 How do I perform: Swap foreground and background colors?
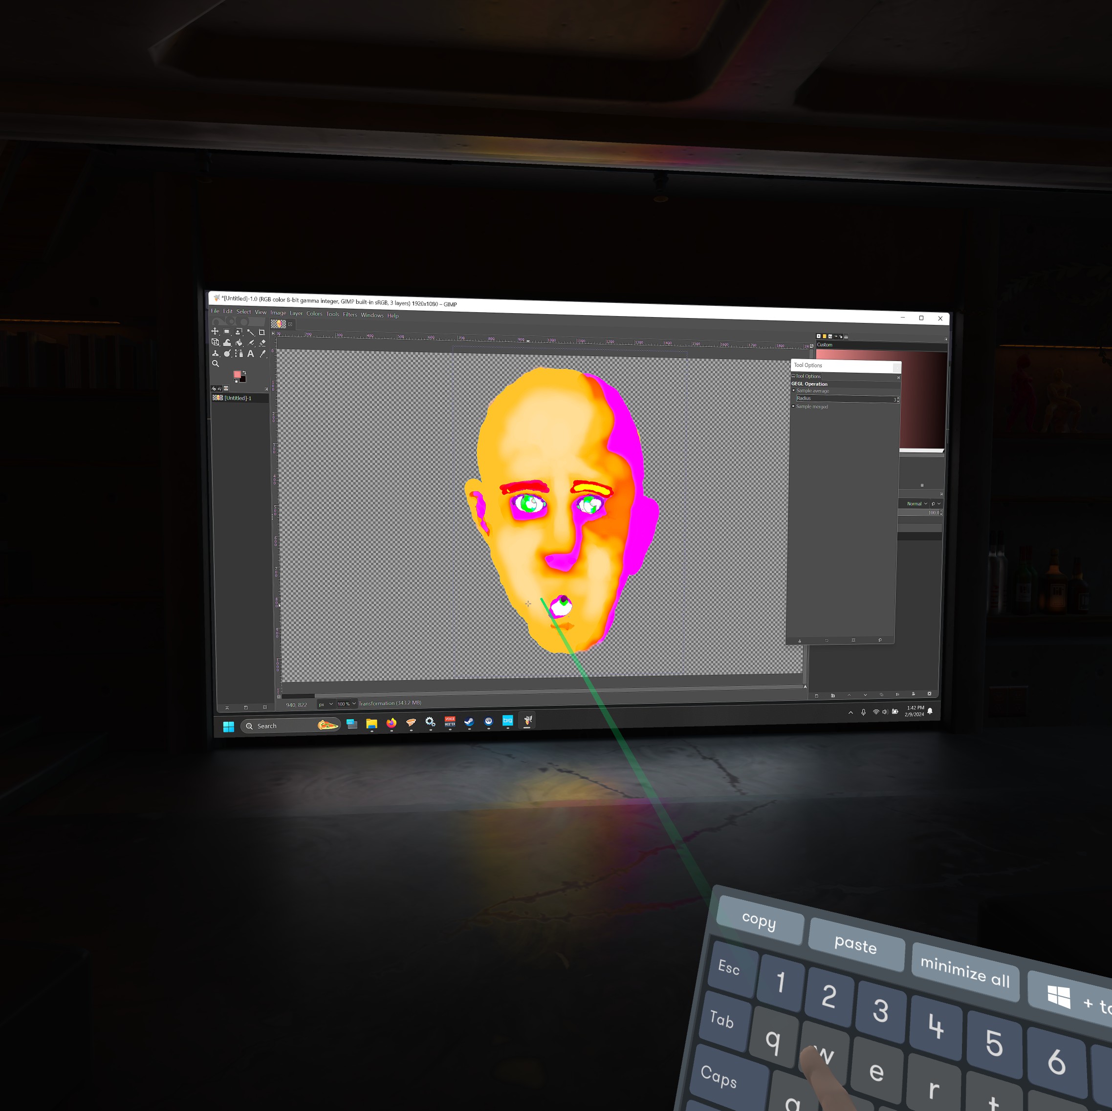(244, 373)
